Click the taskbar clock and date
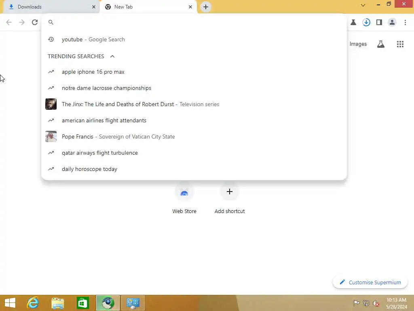This screenshot has height=311, width=414. 396,303
